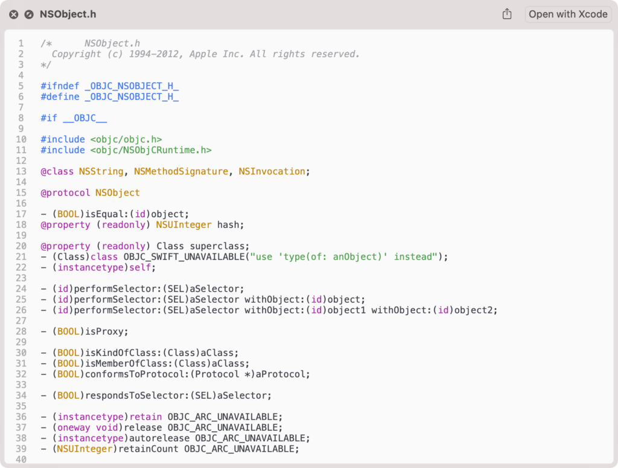Open the Share menu in the title bar
The width and height of the screenshot is (618, 468).
click(x=507, y=14)
